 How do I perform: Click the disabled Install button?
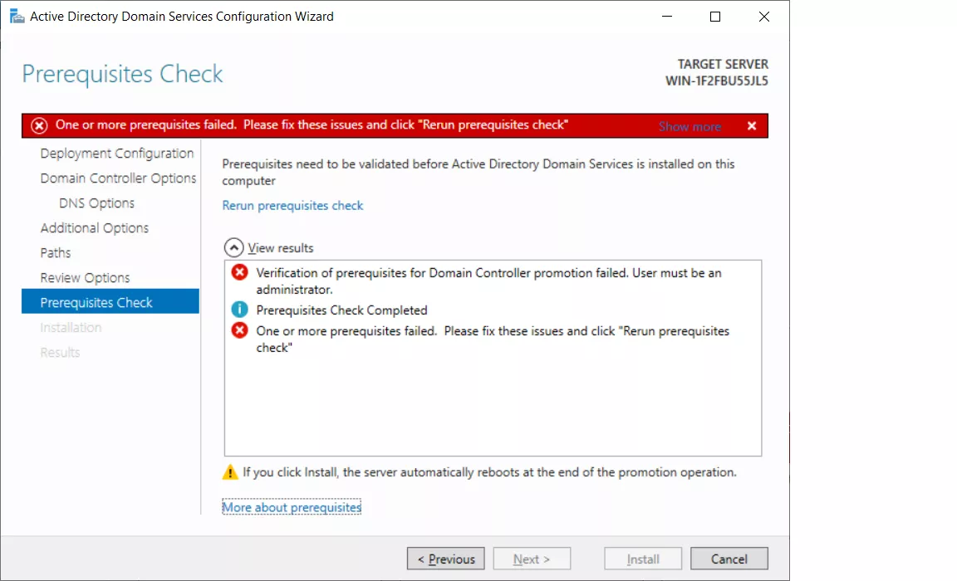tap(643, 559)
